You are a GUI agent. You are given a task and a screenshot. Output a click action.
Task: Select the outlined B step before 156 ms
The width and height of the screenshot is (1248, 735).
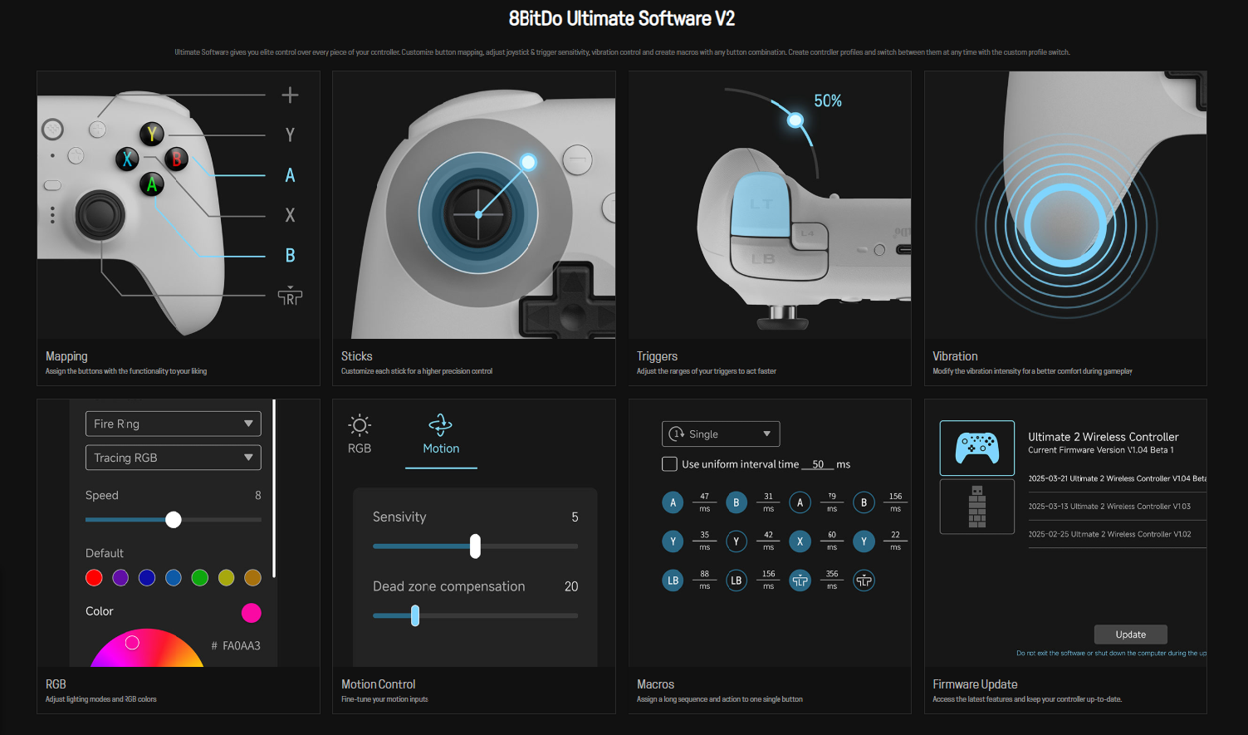864,502
